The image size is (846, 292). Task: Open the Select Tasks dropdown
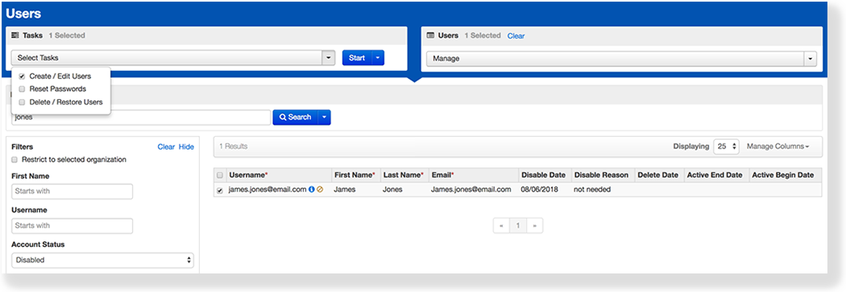click(172, 58)
